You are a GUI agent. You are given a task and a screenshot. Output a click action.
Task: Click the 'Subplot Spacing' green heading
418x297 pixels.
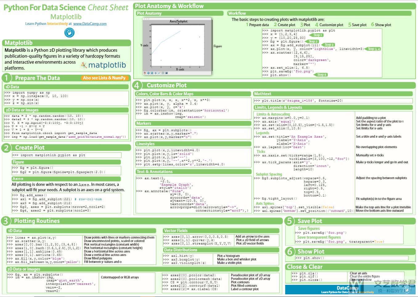tap(269, 174)
